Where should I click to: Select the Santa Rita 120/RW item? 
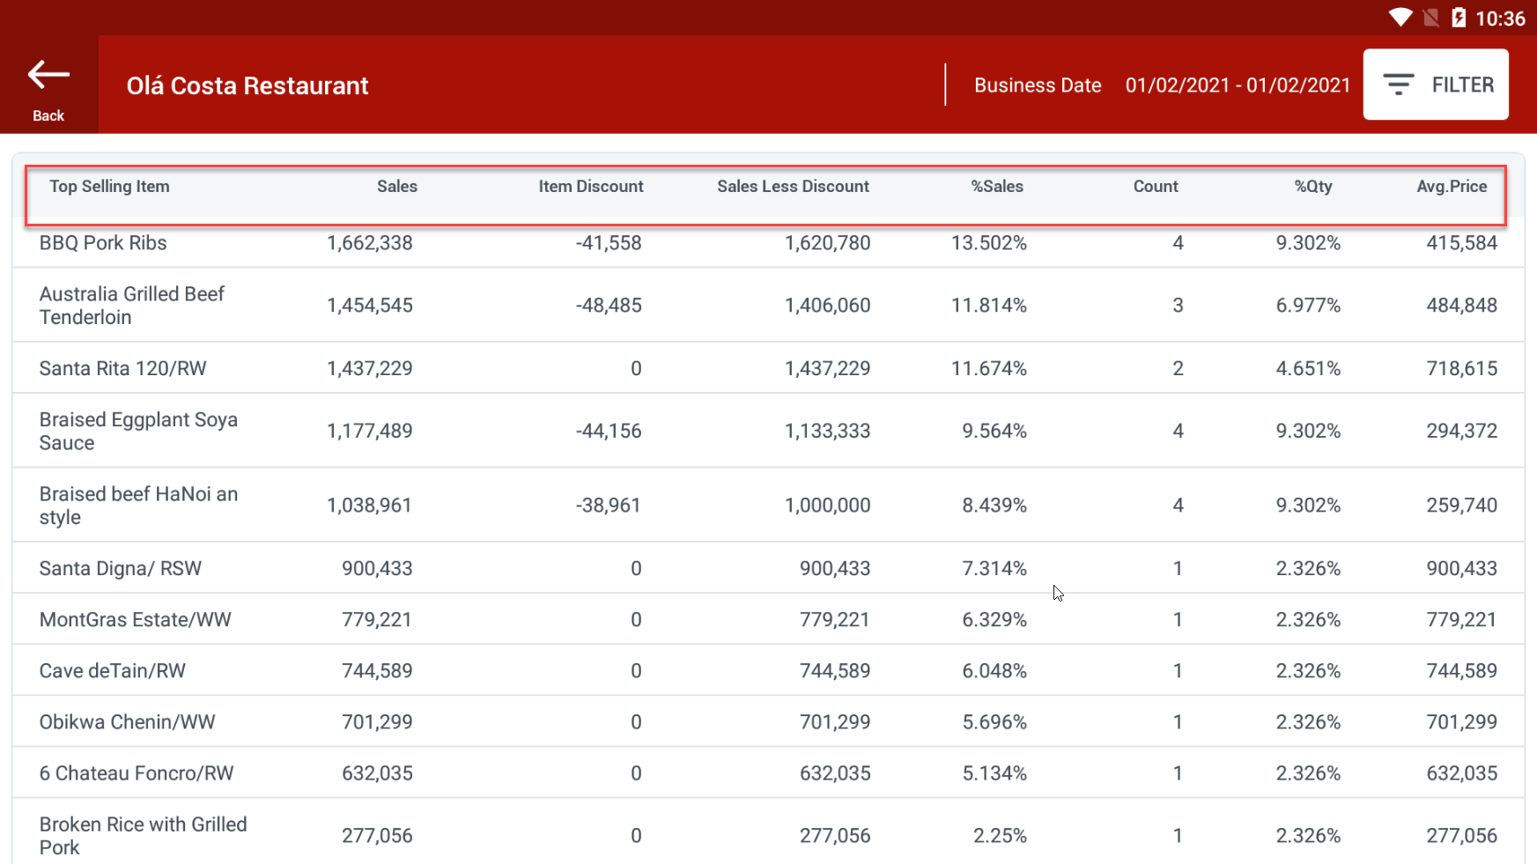point(122,369)
